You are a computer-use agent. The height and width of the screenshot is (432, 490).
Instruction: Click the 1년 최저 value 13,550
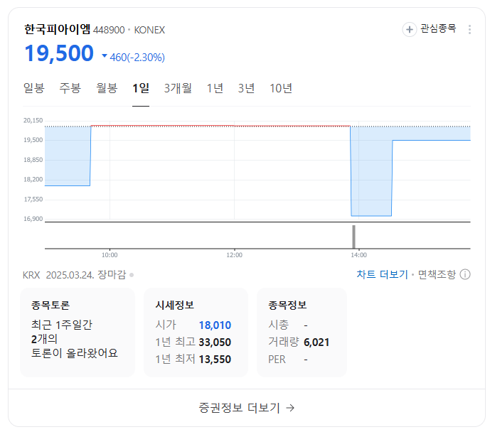pos(215,360)
